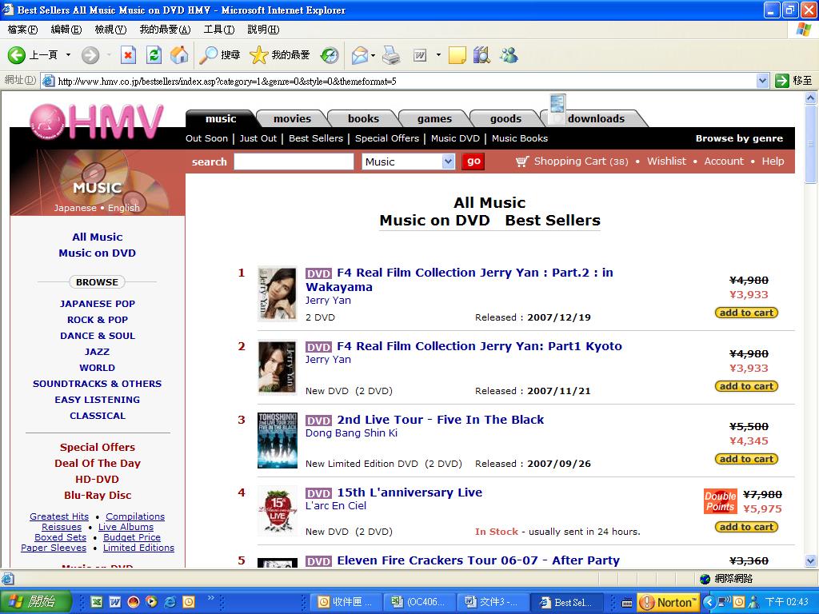This screenshot has width=819, height=614.
Task: Open the Mail envelope toolbar icon
Action: (x=359, y=55)
